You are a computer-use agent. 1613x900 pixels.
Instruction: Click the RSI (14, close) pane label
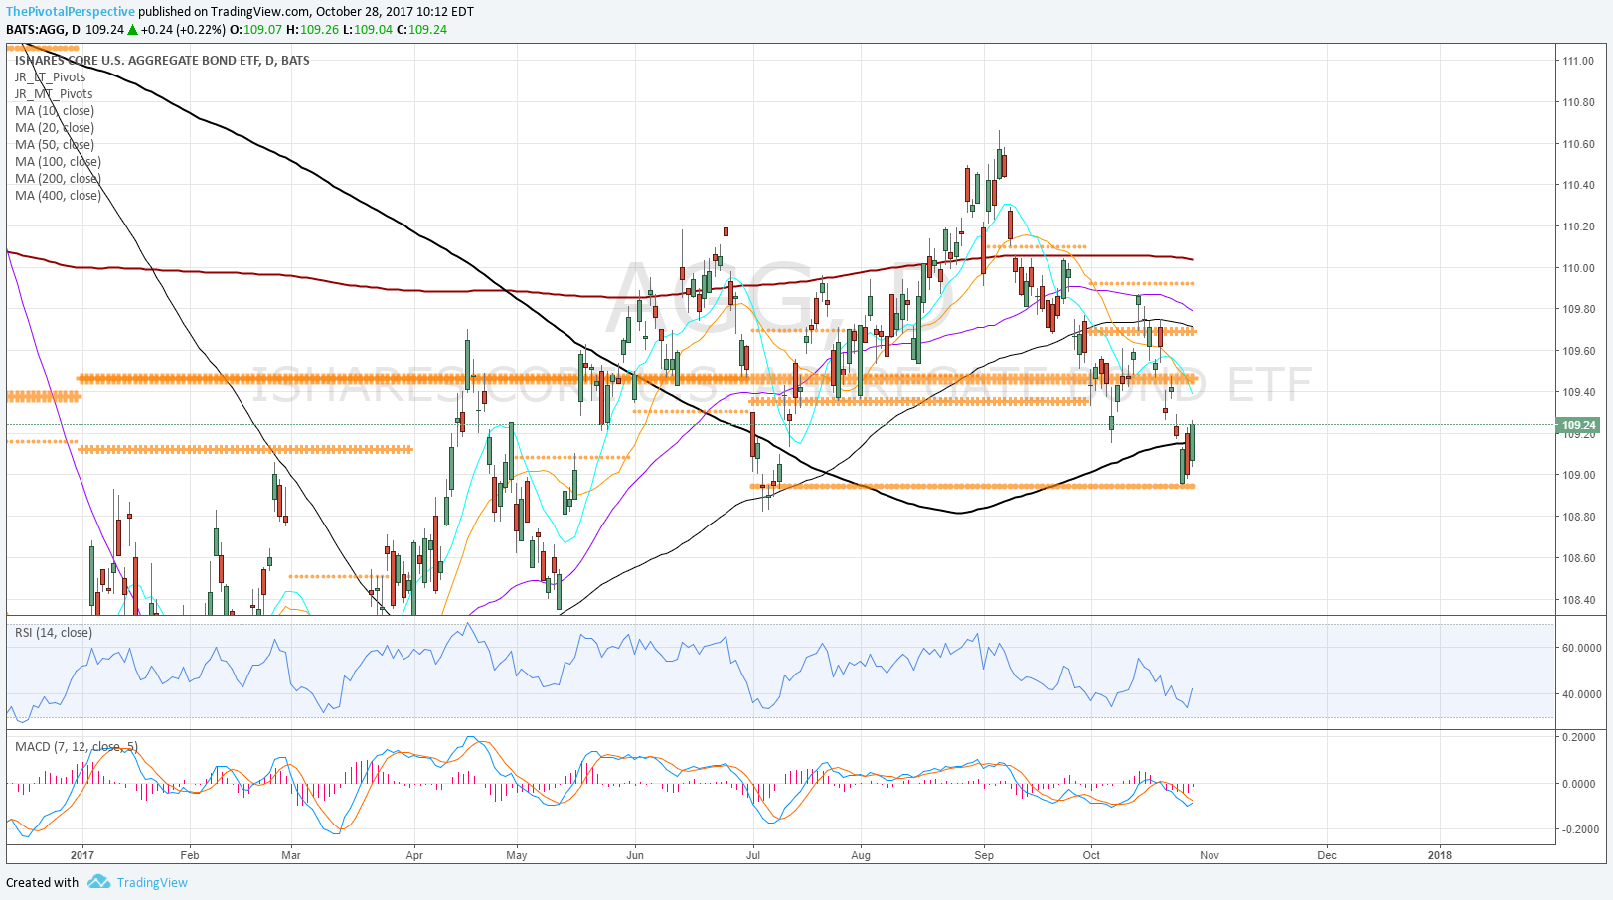coord(54,632)
